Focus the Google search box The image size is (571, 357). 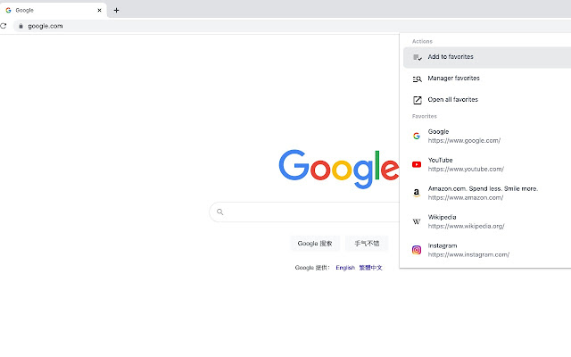click(304, 212)
